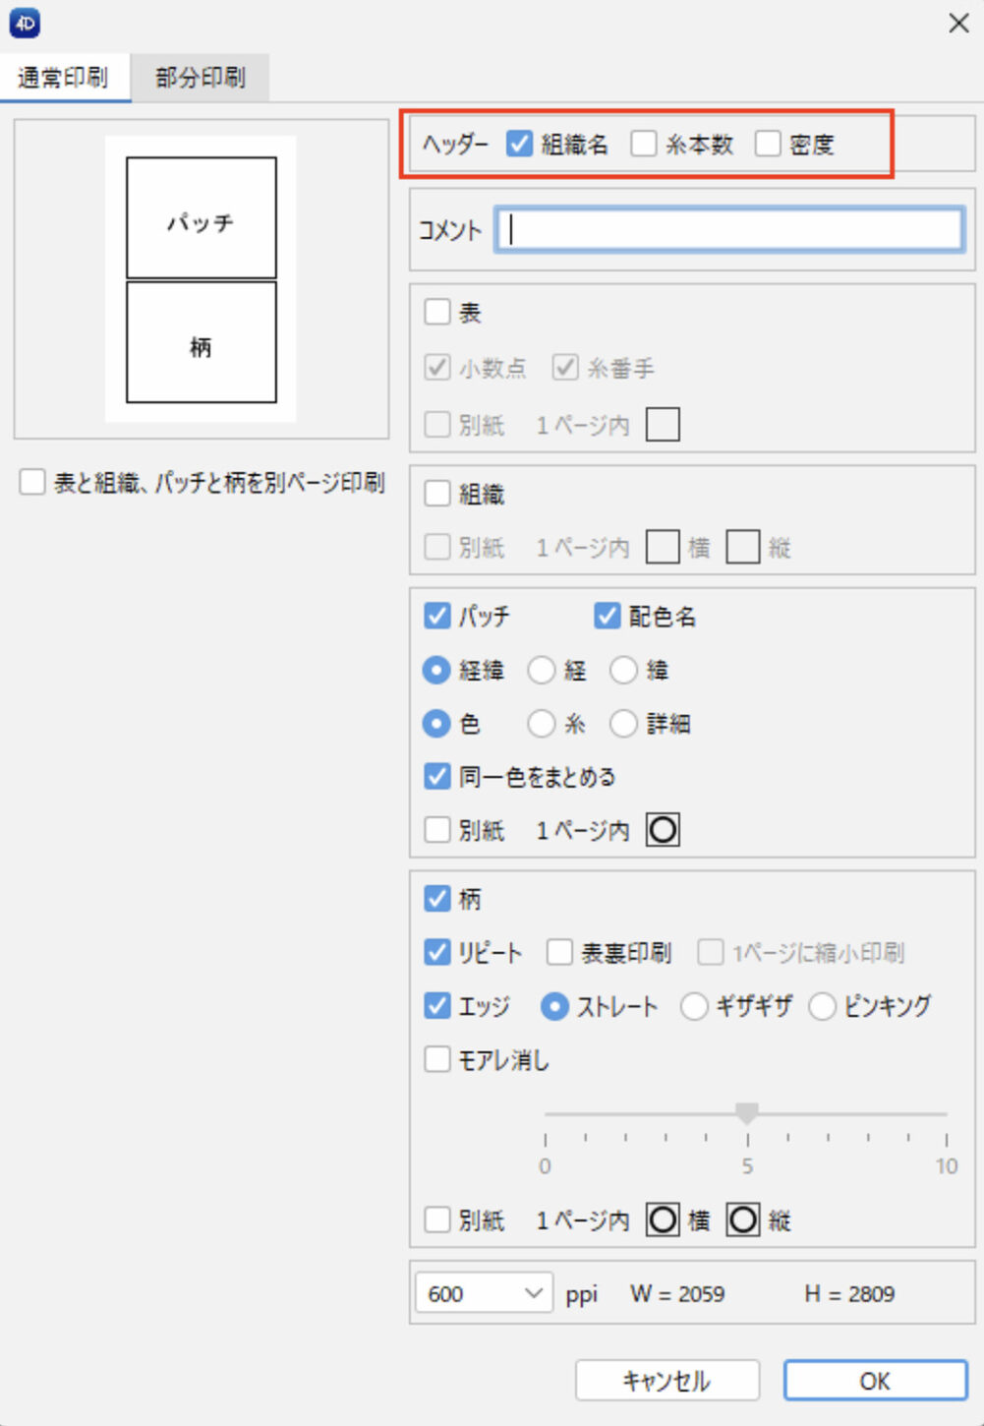The width and height of the screenshot is (984, 1426).
Task: Open the 600 ppi dropdown
Action: pyautogui.click(x=483, y=1293)
